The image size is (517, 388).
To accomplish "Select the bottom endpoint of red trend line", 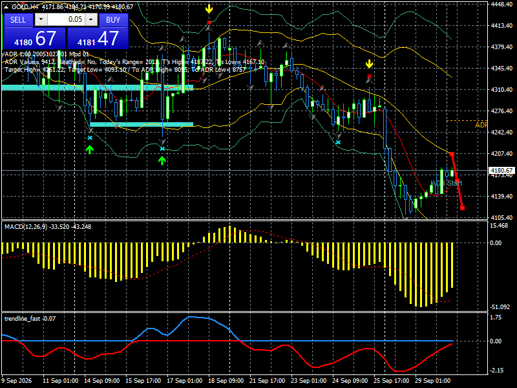I will pyautogui.click(x=462, y=208).
